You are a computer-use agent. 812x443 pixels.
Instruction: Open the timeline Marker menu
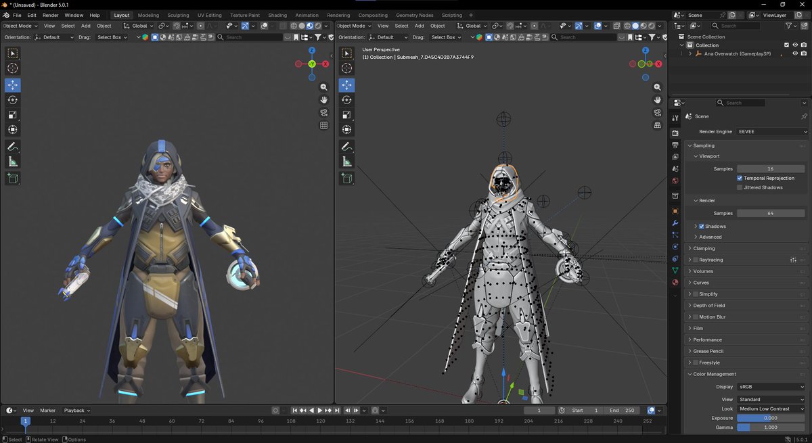click(x=47, y=411)
